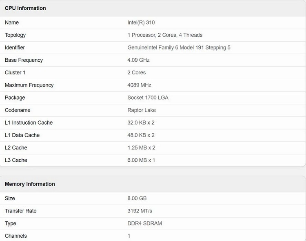Select the 1 Processor, 2 Cores, 4 Threads text
The height and width of the screenshot is (241, 306).
click(165, 35)
